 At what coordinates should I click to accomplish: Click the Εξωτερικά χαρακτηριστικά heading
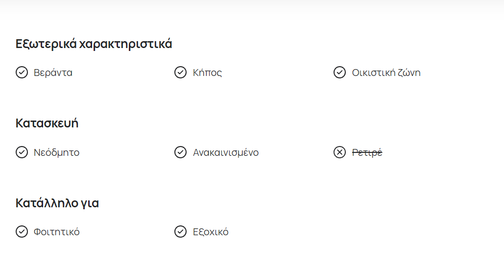[94, 44]
